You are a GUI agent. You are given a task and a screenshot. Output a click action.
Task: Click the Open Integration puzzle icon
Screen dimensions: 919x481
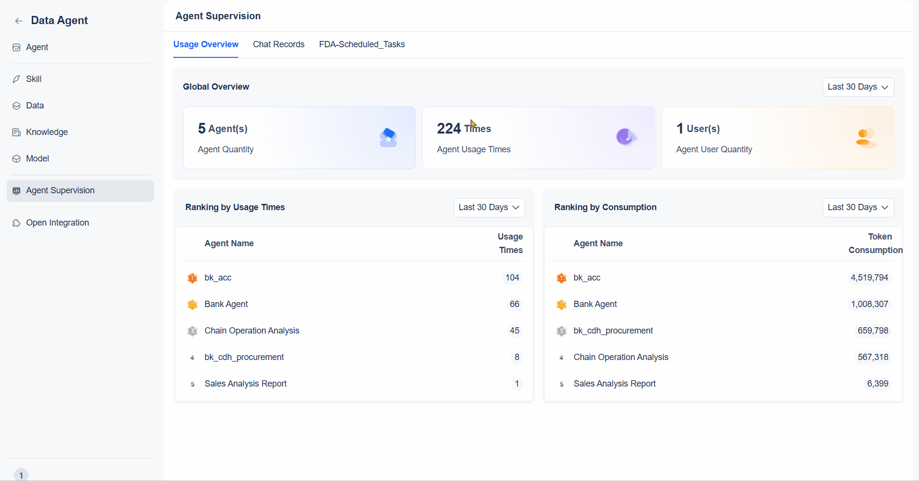[x=16, y=223]
